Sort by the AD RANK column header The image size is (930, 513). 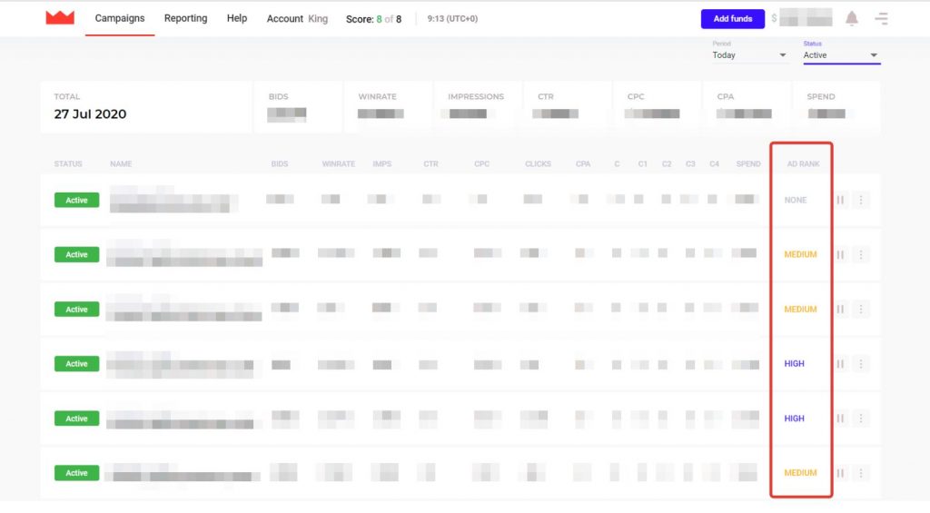[x=803, y=163]
